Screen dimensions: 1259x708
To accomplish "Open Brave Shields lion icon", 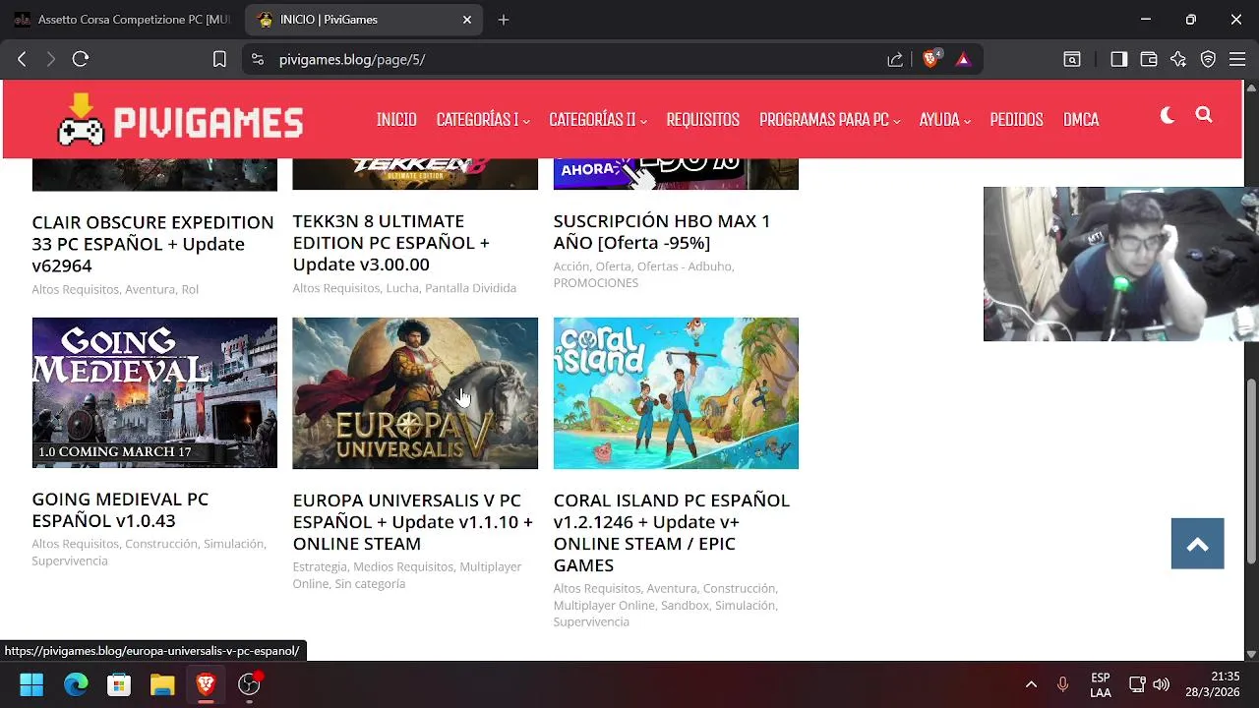I will [930, 59].
